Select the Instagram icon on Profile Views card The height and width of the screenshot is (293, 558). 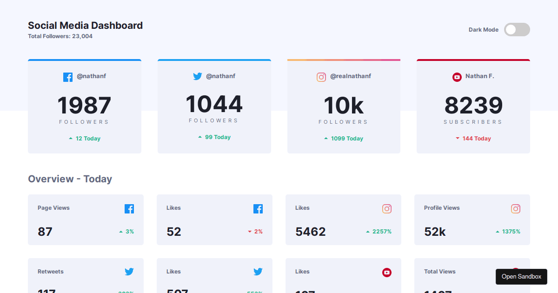516,209
